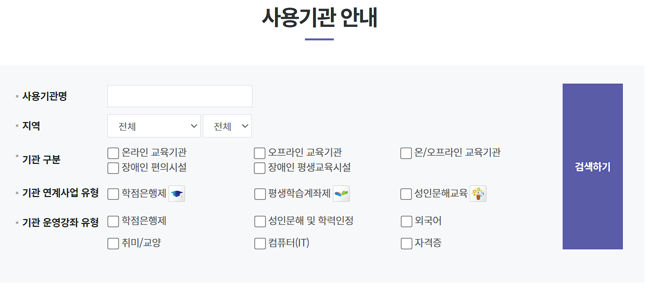Open the first 지역 region dropdown
The image size is (646, 283).
point(154,125)
